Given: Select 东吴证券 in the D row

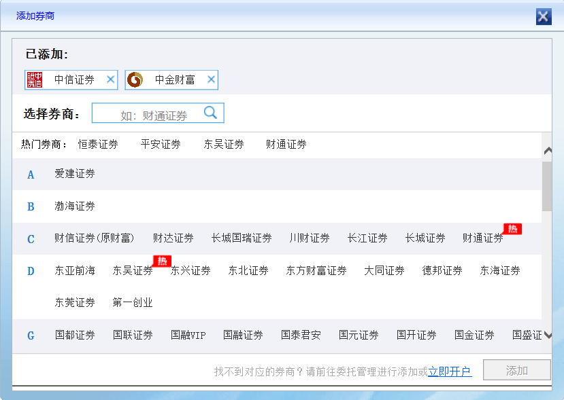Looking at the screenshot, I should (x=133, y=271).
